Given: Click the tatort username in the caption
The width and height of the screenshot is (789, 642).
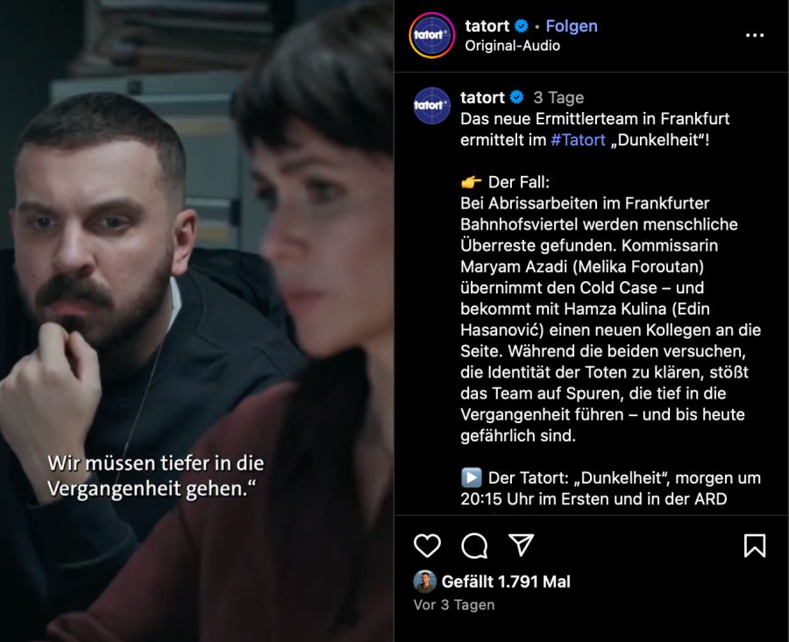Looking at the screenshot, I should click(482, 97).
